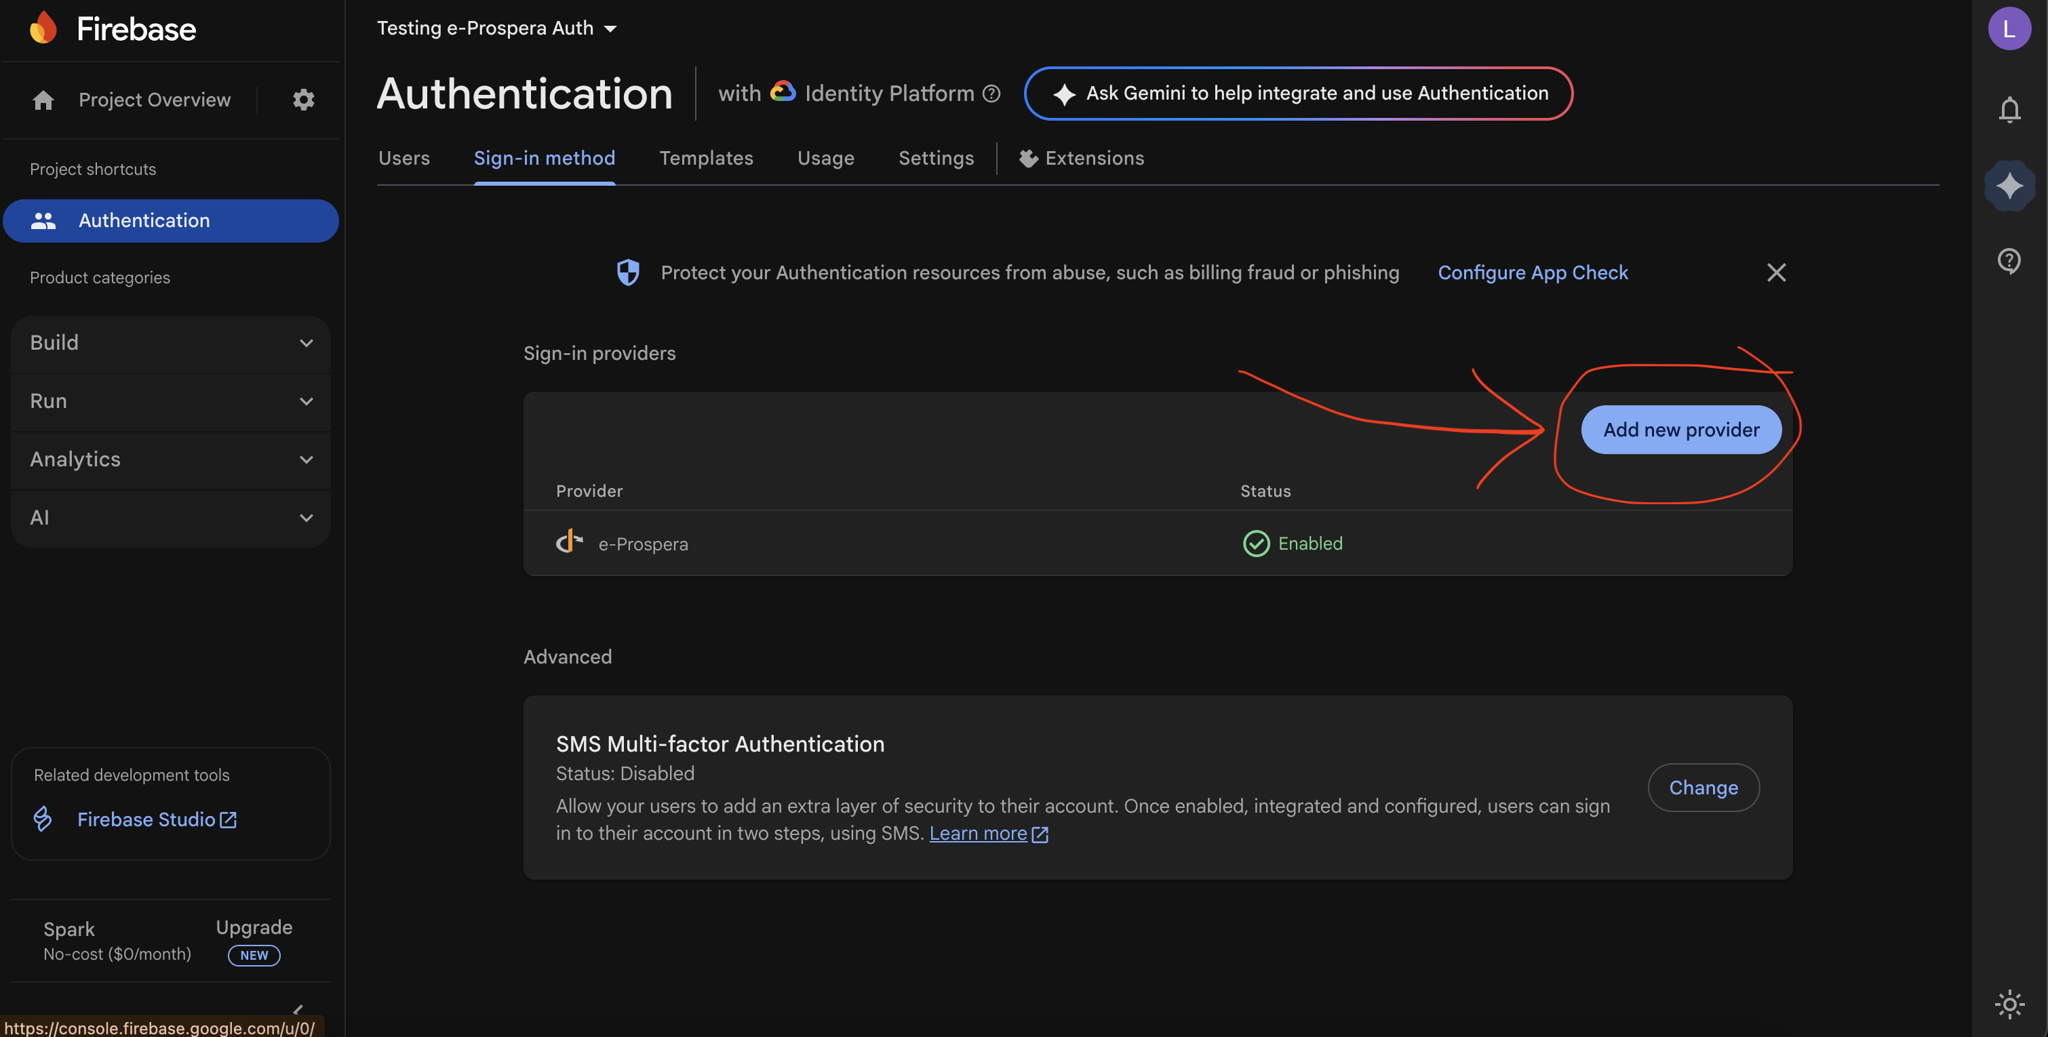Screen dimensions: 2048x1037
Task: Click the e-Prospera provider icon
Action: click(569, 542)
